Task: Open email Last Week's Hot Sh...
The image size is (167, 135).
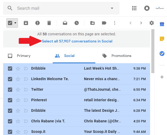Action: click(101, 68)
